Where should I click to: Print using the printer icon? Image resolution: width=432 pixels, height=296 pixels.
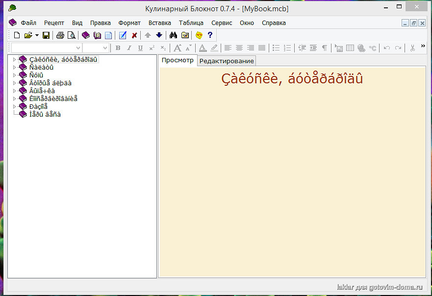60,35
